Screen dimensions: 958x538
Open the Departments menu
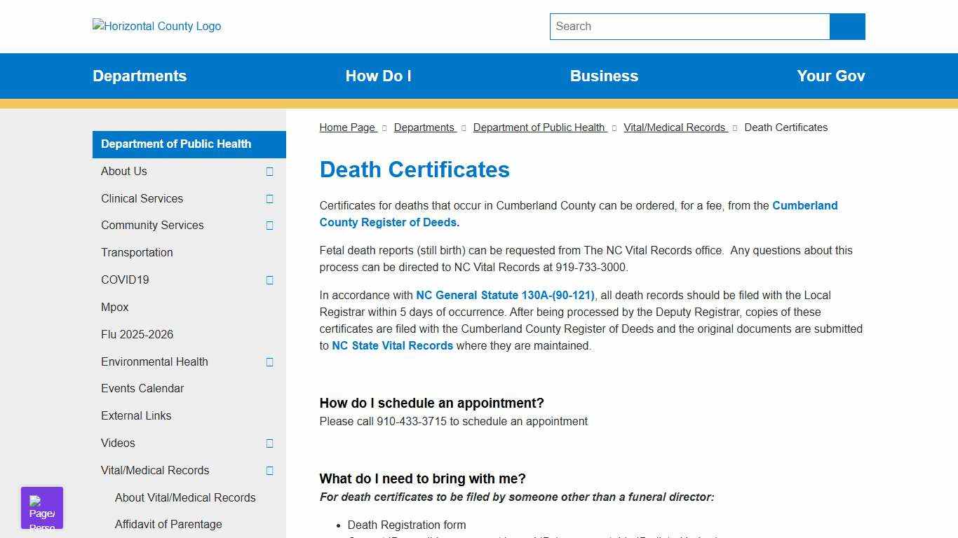[x=140, y=76]
